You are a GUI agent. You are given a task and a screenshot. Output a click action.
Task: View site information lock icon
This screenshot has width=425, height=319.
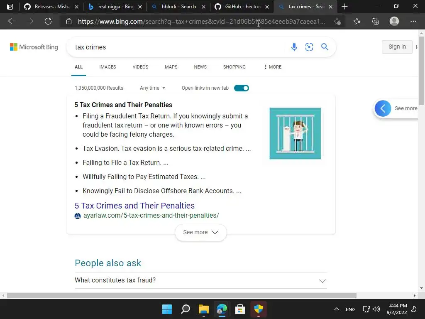69,21
